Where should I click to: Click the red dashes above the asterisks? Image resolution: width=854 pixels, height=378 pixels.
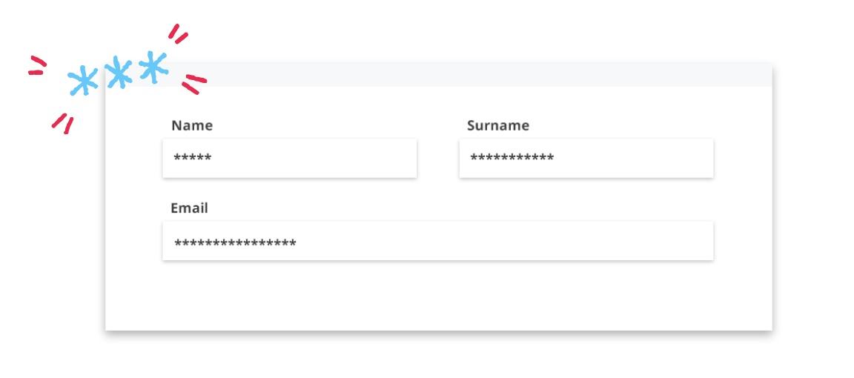tap(178, 34)
